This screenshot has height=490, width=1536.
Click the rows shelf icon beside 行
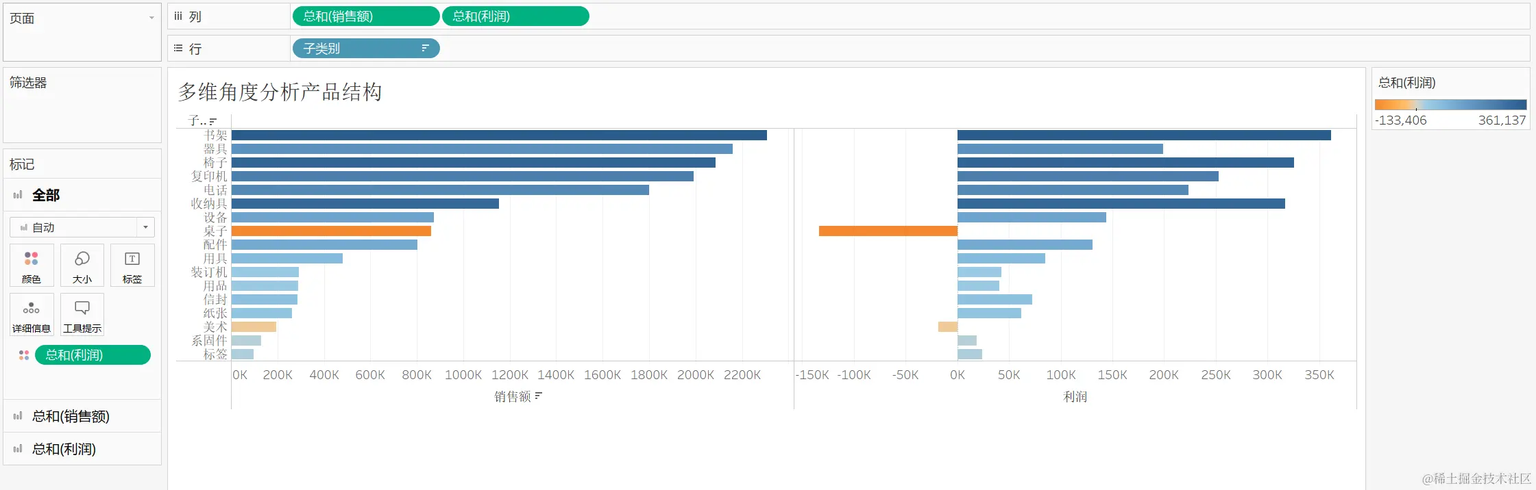(x=178, y=49)
